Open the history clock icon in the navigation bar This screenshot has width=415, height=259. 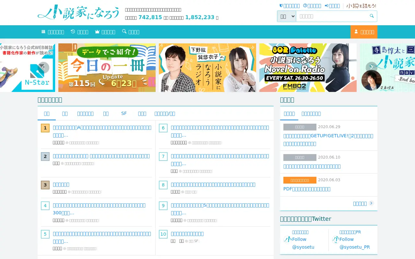73,32
